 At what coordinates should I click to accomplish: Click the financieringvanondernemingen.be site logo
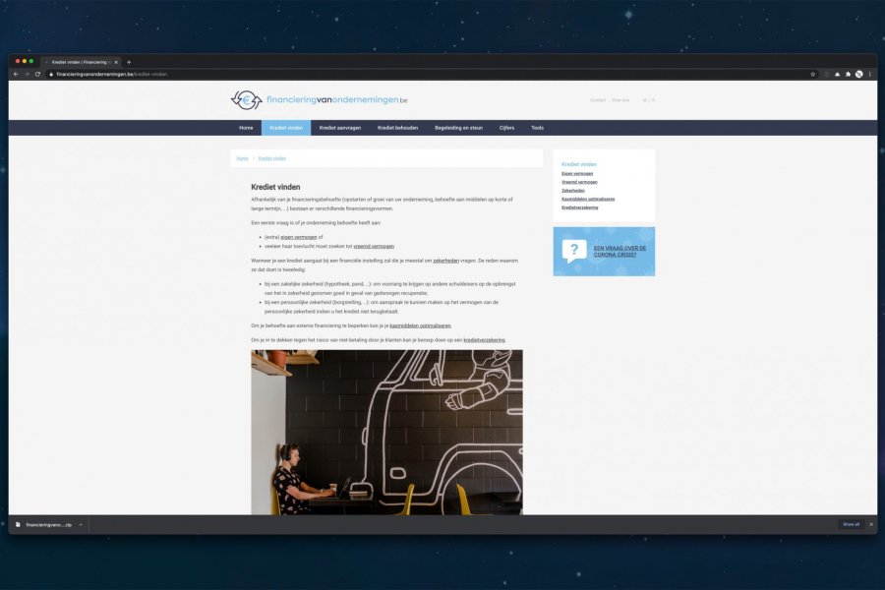[319, 100]
